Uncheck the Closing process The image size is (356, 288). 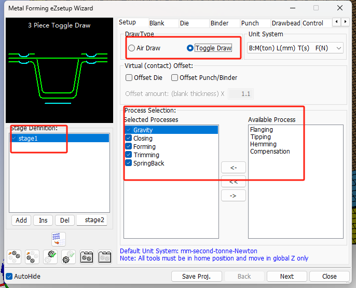129,138
